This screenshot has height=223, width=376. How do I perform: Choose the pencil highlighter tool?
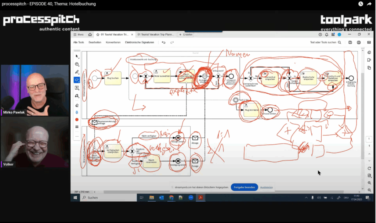coord(77,72)
